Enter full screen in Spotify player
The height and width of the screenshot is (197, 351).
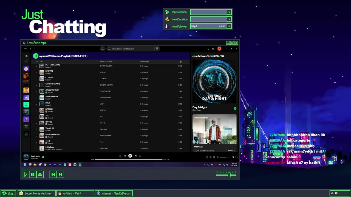tap(236, 157)
